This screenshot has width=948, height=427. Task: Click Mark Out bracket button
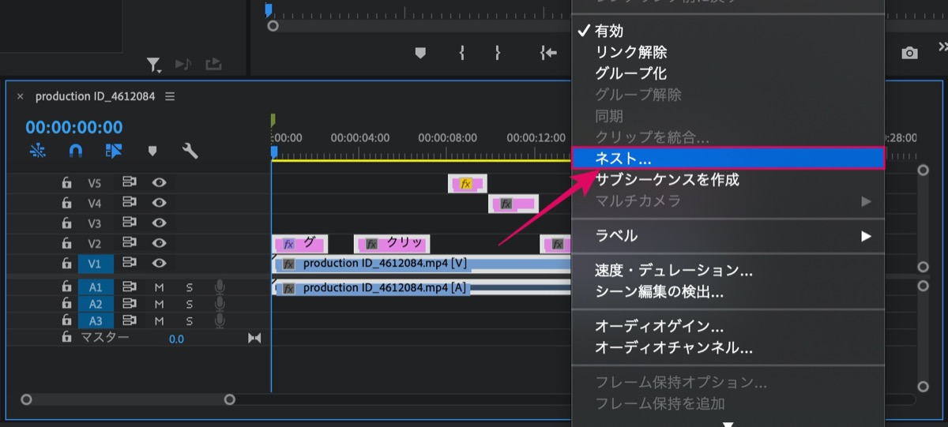pos(497,53)
